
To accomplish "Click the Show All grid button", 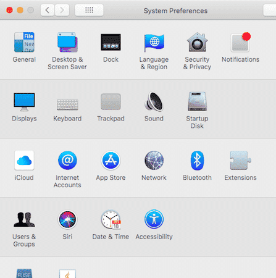I will pyautogui.click(x=89, y=10).
